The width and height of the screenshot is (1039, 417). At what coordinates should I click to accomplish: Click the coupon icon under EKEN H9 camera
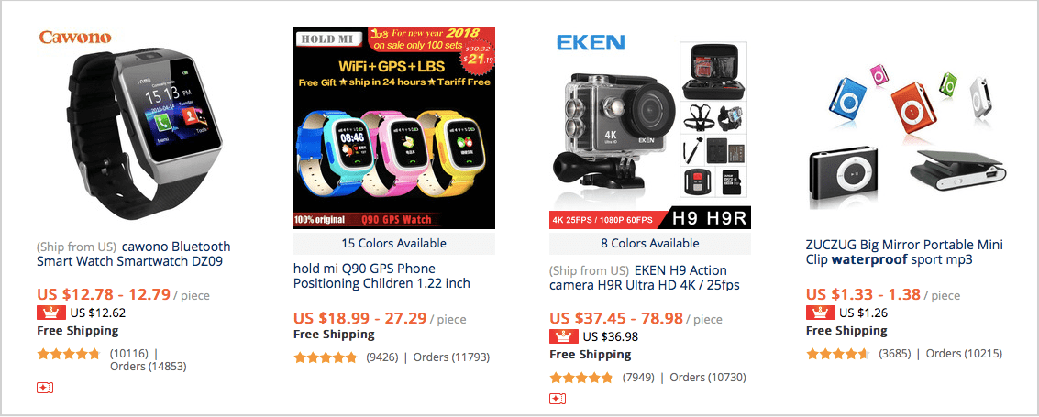point(558,400)
